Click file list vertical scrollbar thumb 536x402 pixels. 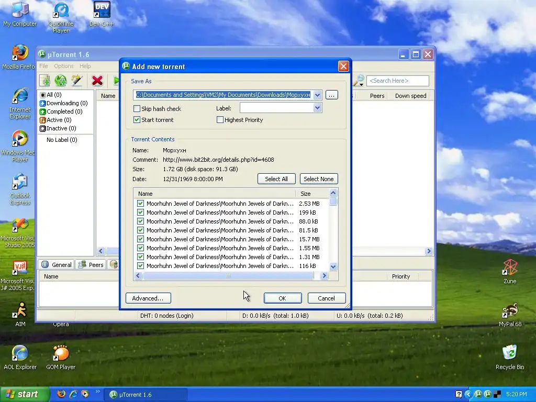click(x=333, y=202)
